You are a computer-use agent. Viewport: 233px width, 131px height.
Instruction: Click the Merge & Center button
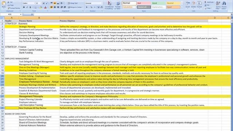[x=75, y=7]
